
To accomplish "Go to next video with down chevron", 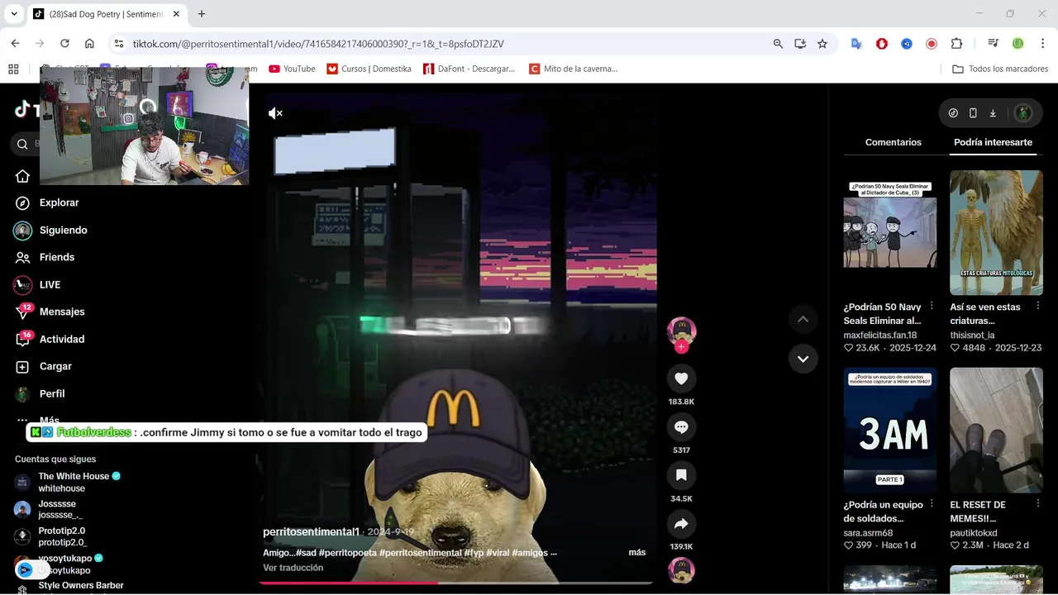I will pos(803,359).
